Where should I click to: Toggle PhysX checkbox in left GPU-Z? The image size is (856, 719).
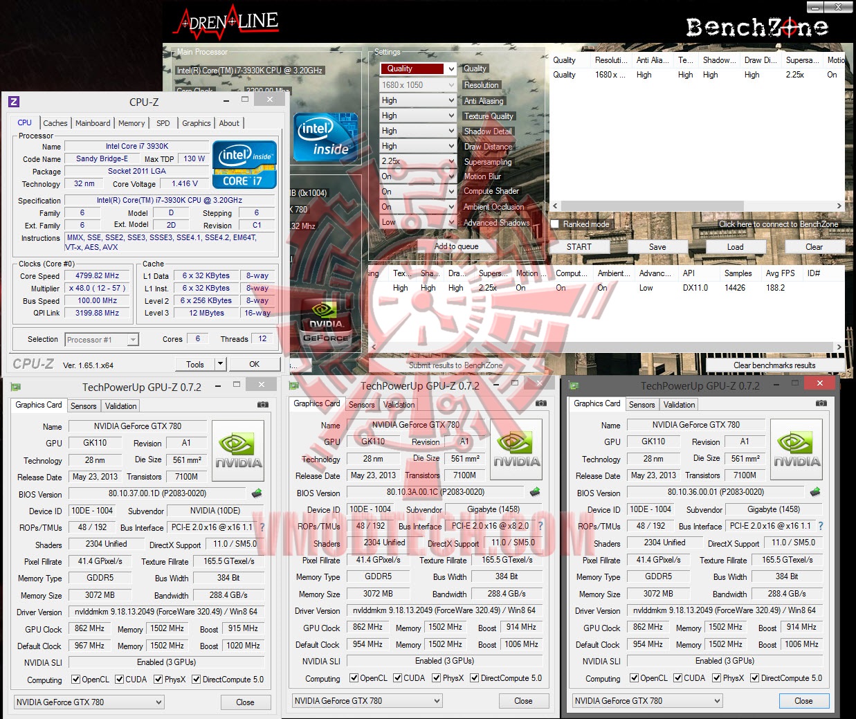click(158, 680)
